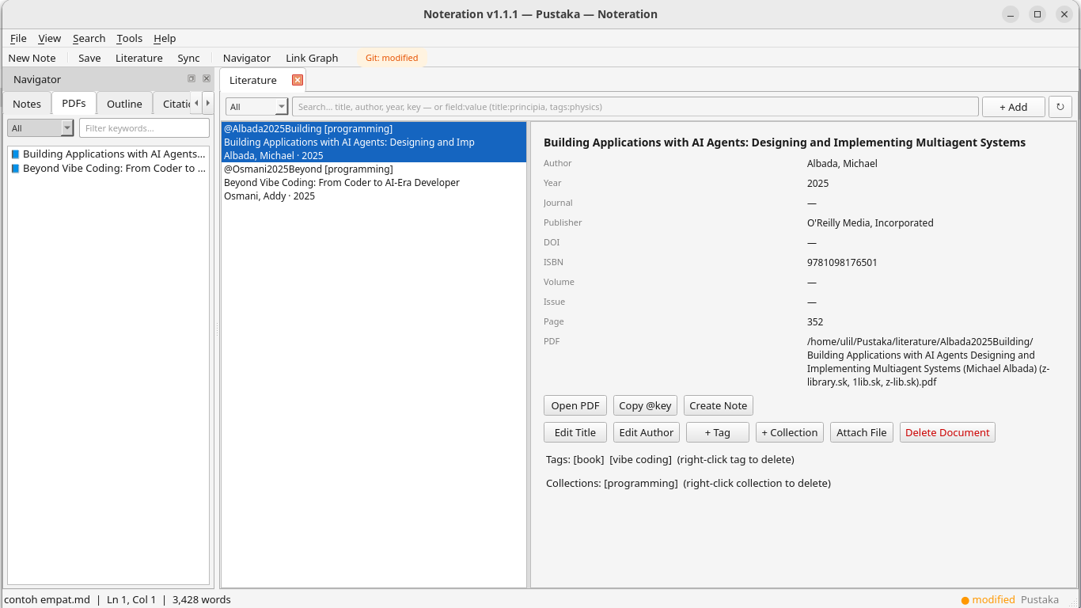Create a New Note from toolbar
Image resolution: width=1081 pixels, height=608 pixels.
[32, 58]
